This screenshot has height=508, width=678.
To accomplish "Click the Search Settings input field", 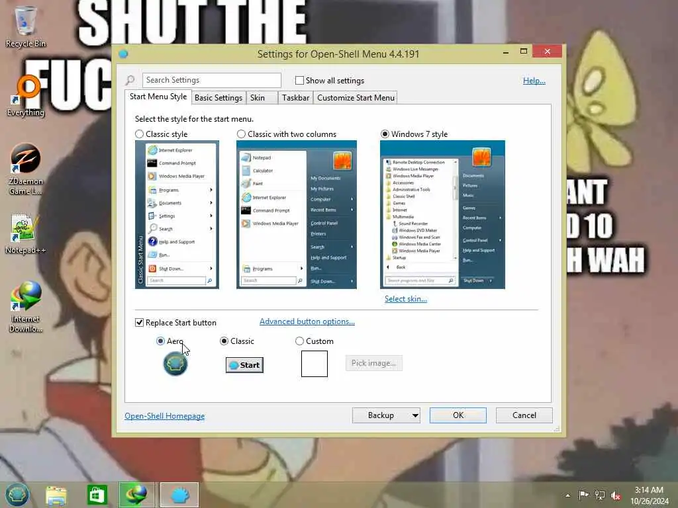I will point(212,80).
